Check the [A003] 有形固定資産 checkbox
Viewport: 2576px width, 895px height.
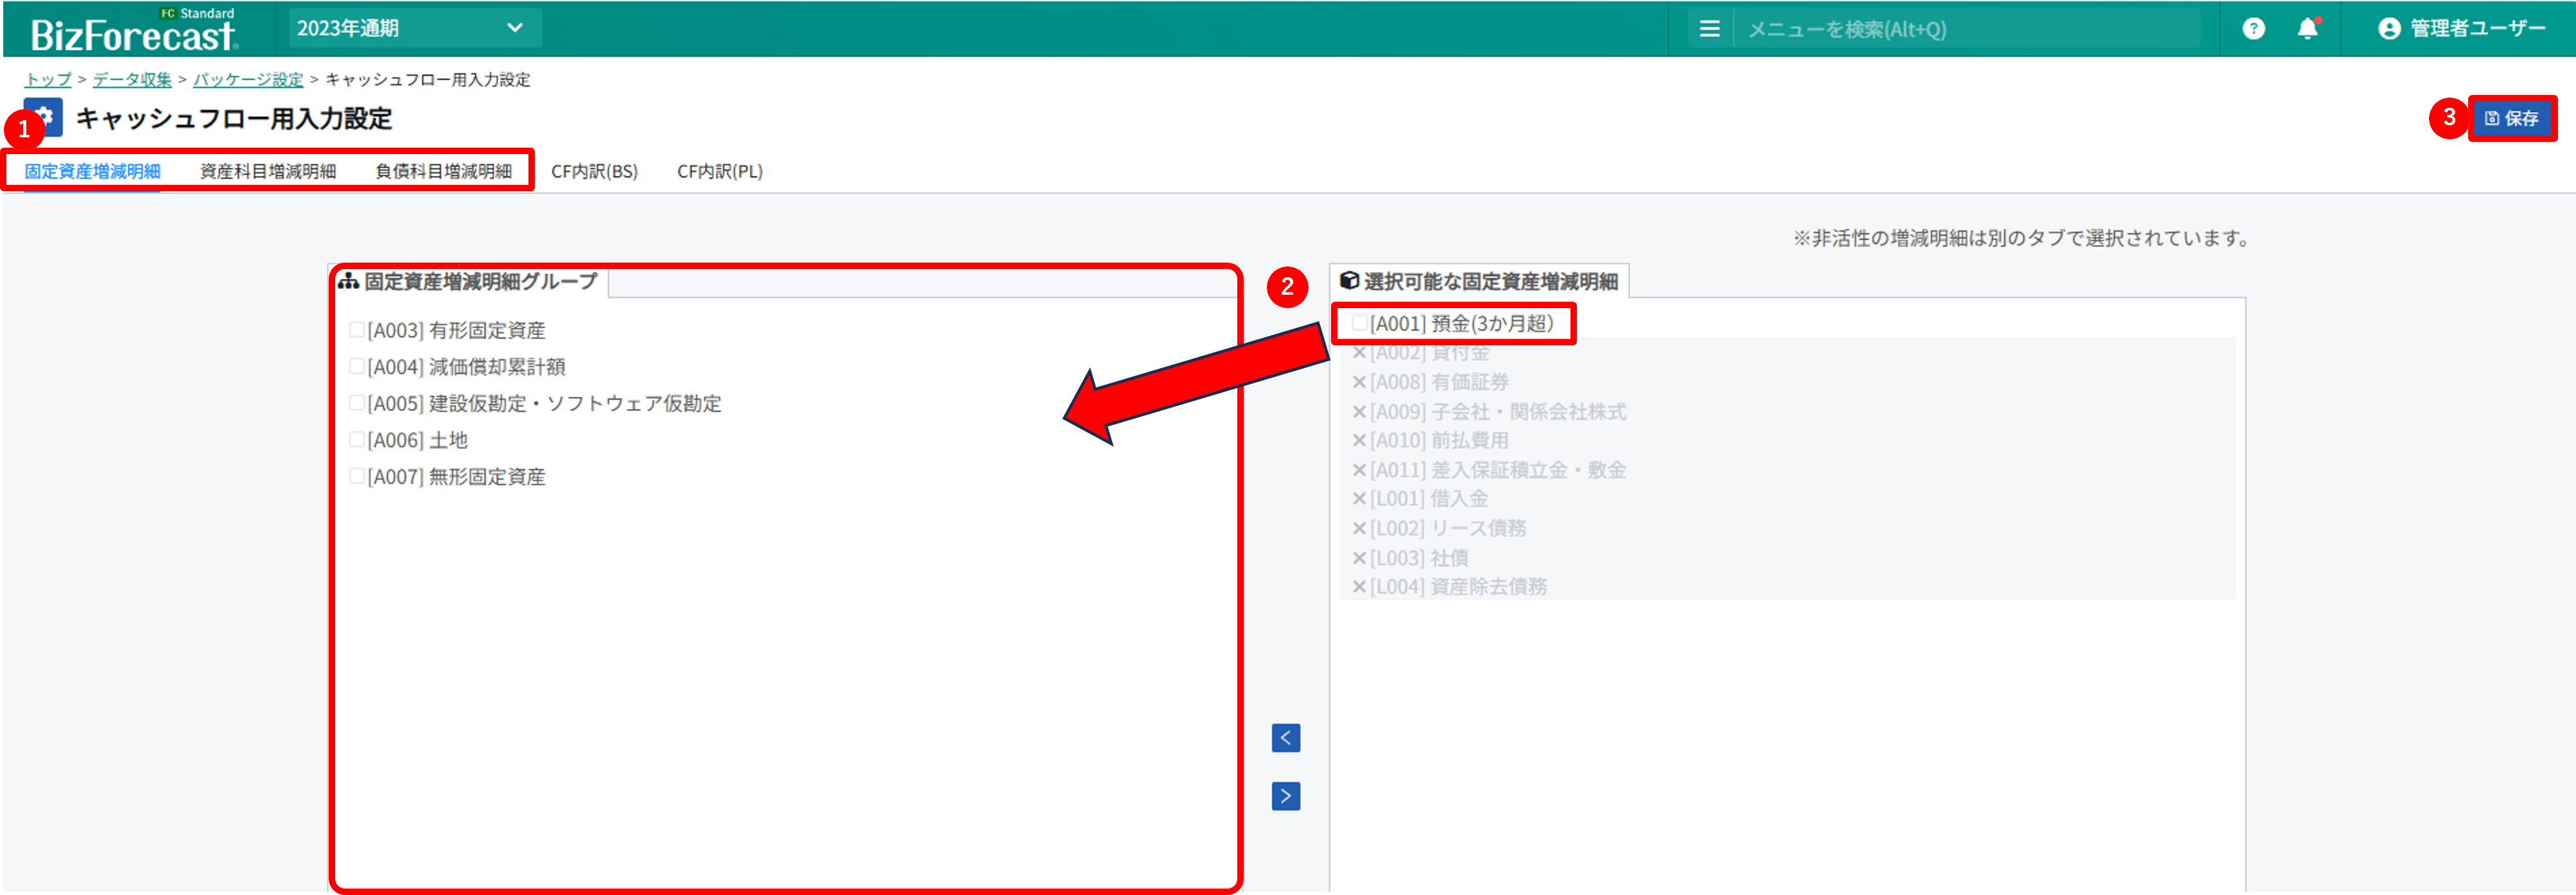(x=356, y=330)
